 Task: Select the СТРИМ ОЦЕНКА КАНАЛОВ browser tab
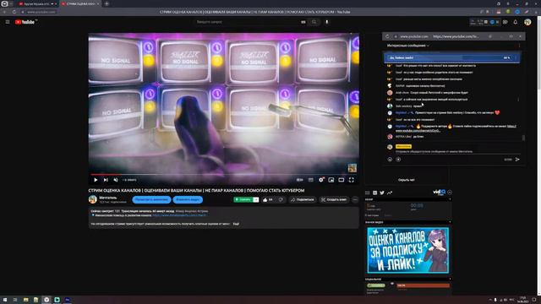click(x=80, y=3)
